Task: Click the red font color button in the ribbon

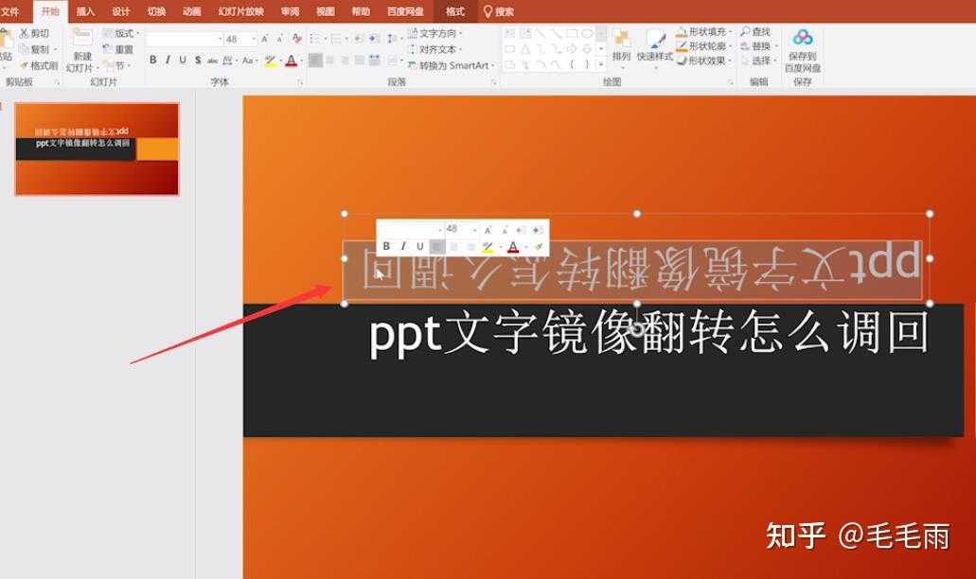Action: click(291, 61)
